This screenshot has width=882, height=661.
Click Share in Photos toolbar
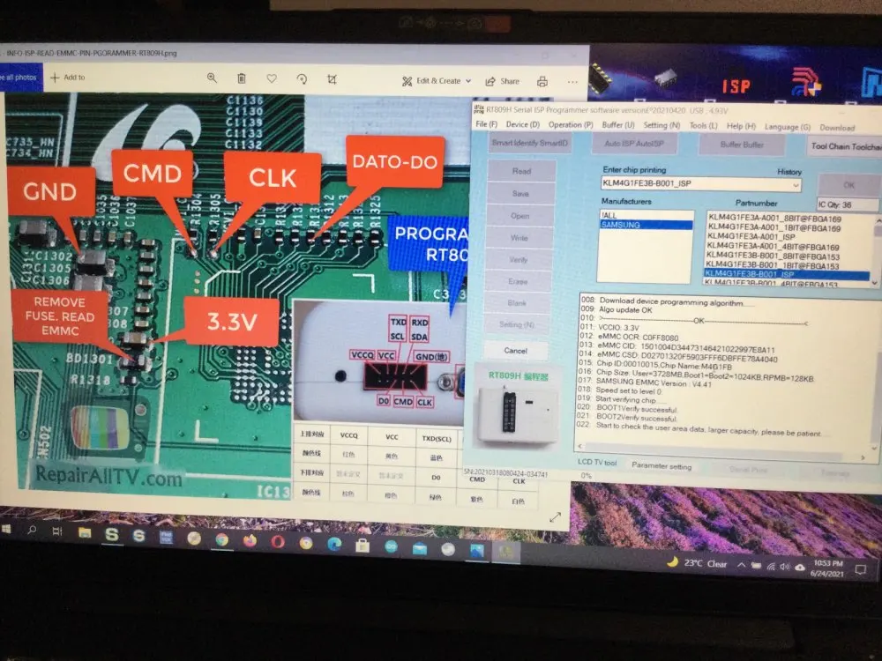pos(503,81)
